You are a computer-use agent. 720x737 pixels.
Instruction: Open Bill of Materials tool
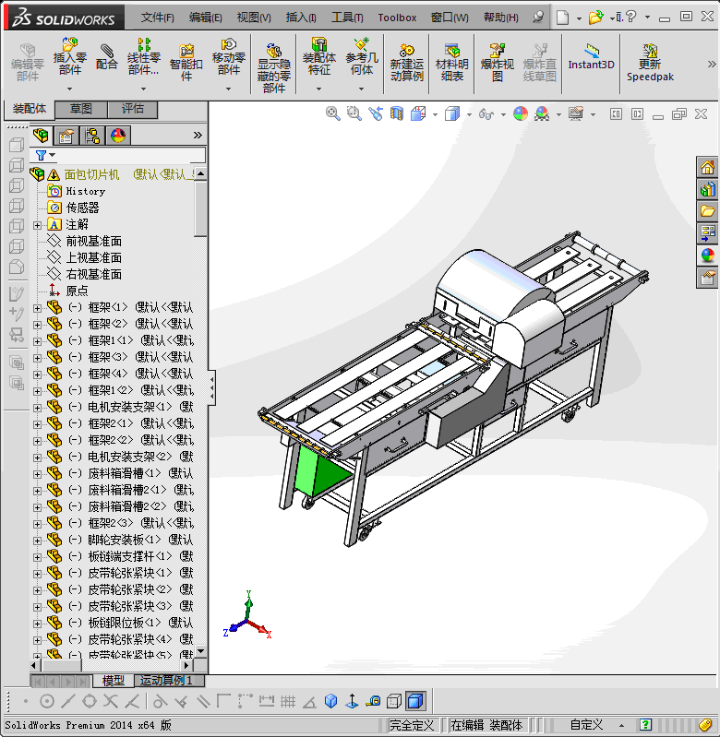pos(452,62)
